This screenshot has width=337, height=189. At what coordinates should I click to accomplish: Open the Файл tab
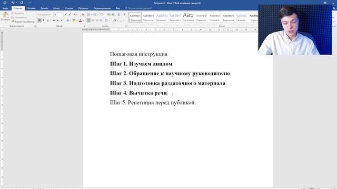coord(5,8)
